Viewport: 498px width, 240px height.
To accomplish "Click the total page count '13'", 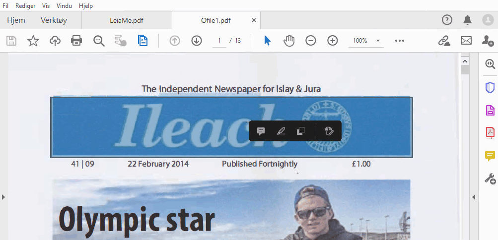I will [238, 41].
